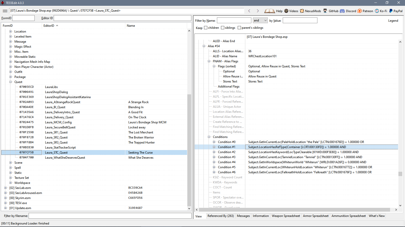Click the Background Loader status message
The width and height of the screenshot is (405, 227).
(25, 223)
